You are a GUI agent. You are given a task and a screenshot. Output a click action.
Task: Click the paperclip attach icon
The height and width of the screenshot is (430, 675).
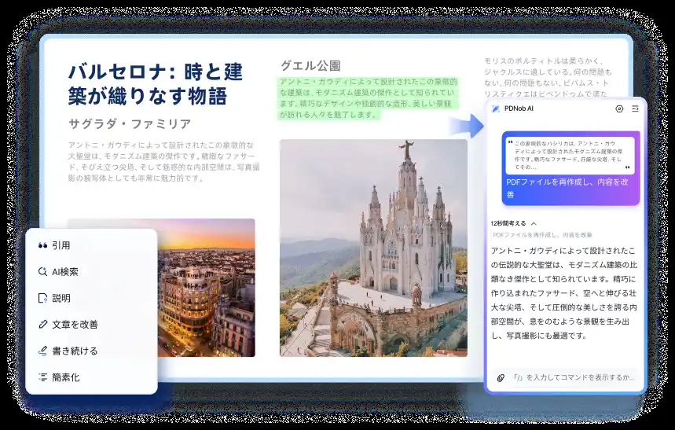point(500,377)
